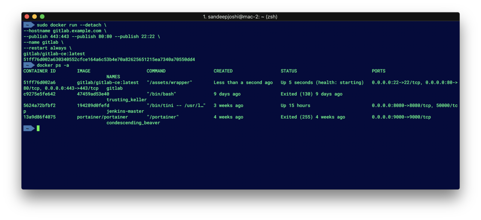This screenshot has height=220, width=481.
Task: Click the red close window button
Action: (27, 17)
